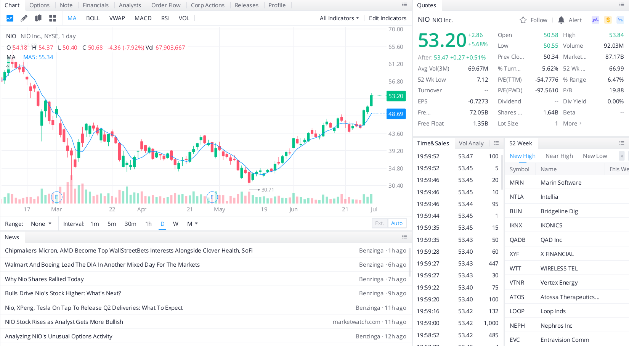This screenshot has width=629, height=346.
Task: Toggle the BOLL indicator
Action: click(x=93, y=18)
